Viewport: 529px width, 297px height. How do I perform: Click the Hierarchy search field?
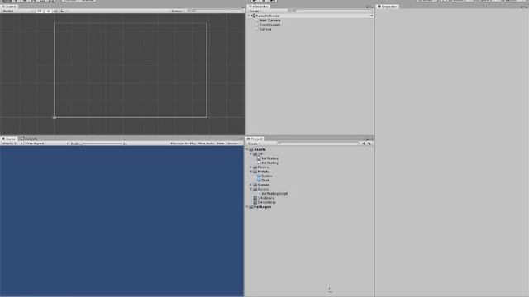[x=329, y=11]
